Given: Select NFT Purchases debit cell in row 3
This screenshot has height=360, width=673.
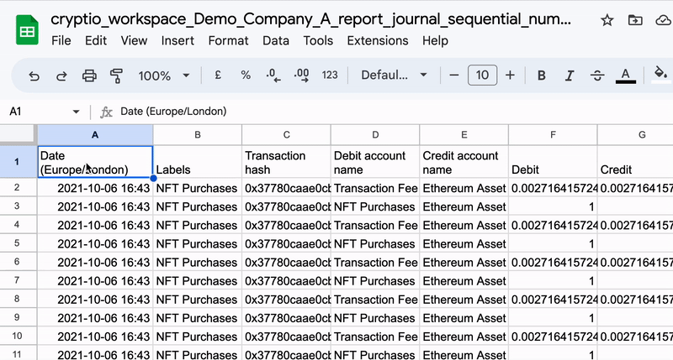Looking at the screenshot, I should point(375,206).
